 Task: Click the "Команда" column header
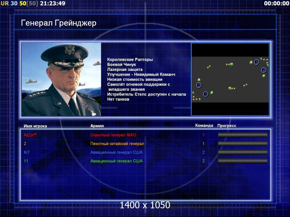[x=204, y=125]
